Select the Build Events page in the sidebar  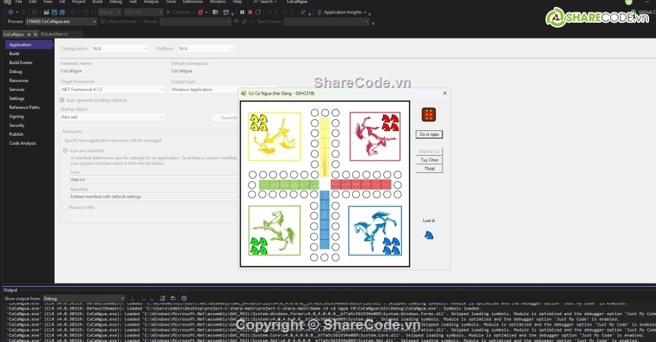(21, 63)
